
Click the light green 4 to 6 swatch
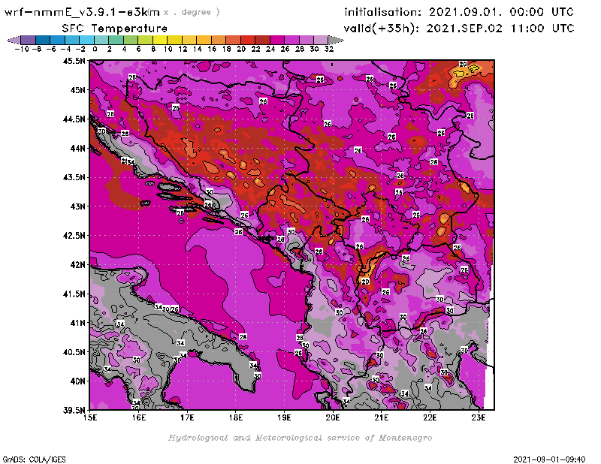tap(131, 40)
